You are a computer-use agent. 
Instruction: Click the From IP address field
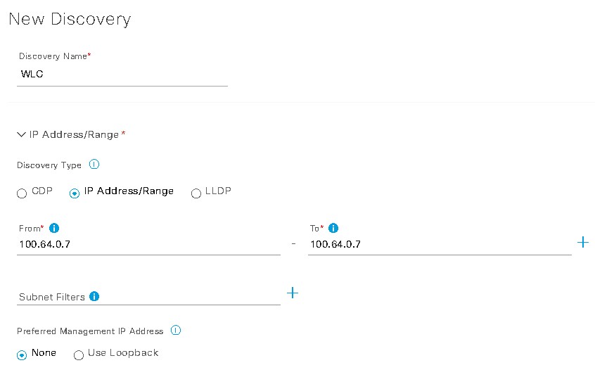[149, 244]
